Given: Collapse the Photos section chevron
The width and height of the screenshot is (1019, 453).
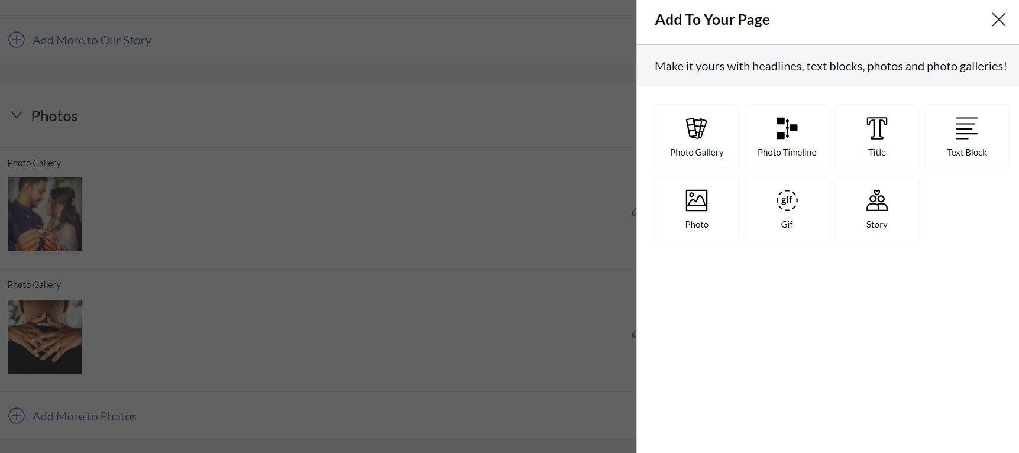Looking at the screenshot, I should 17,115.
